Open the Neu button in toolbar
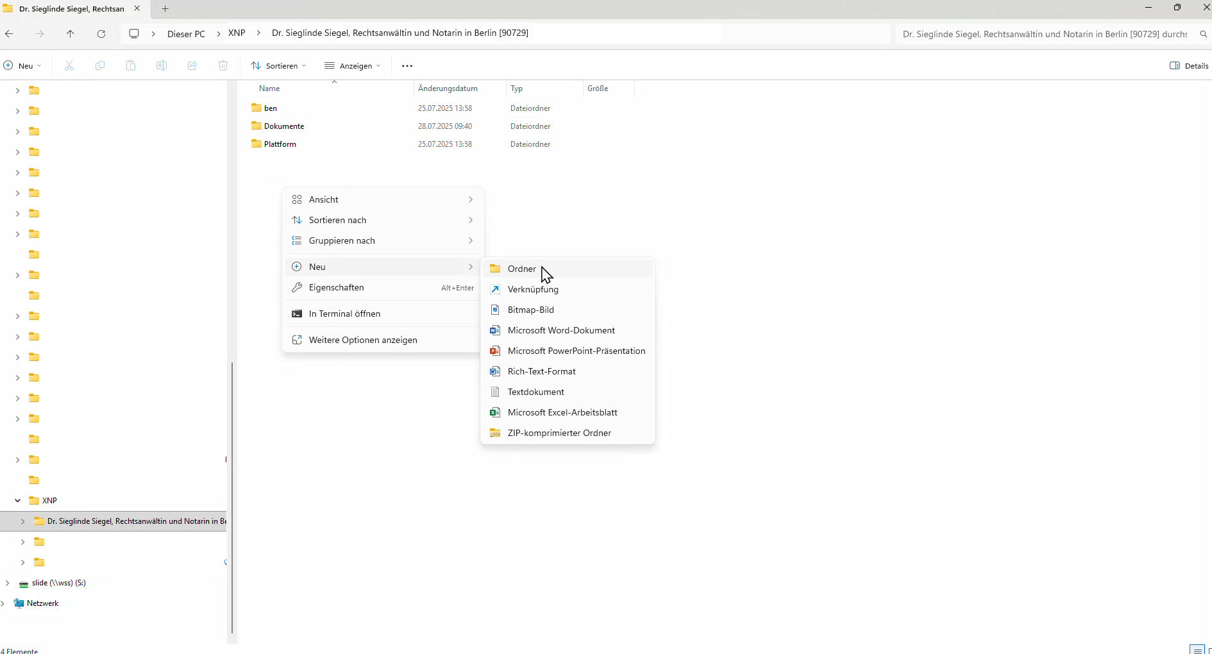Image resolution: width=1212 pixels, height=654 pixels. (x=22, y=66)
